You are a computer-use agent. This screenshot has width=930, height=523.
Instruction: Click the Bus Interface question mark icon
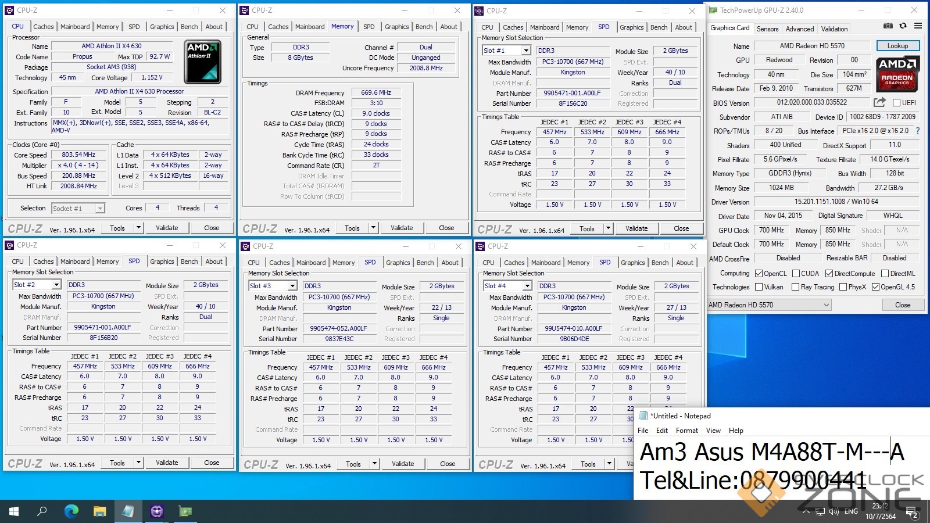918,131
